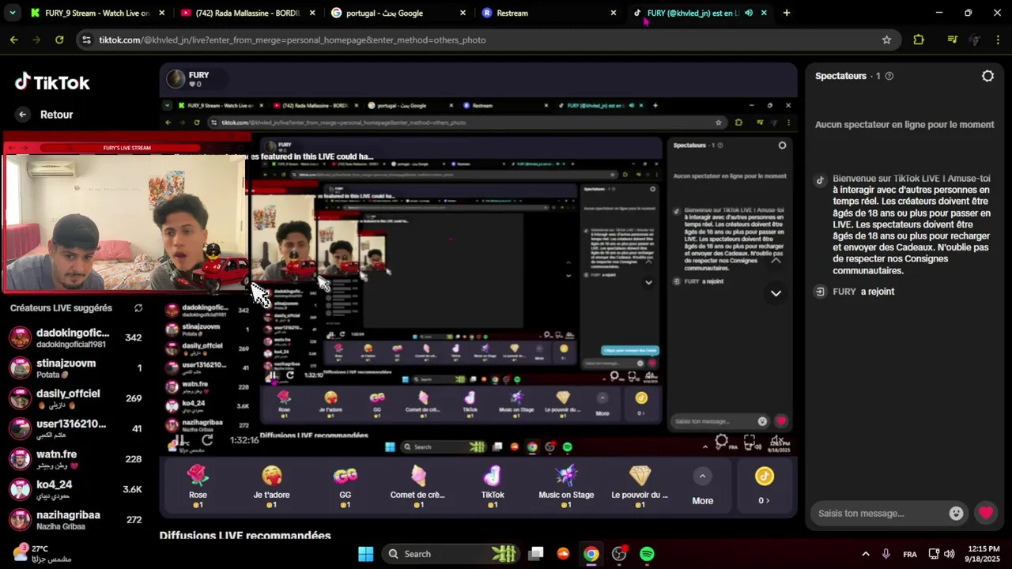The height and width of the screenshot is (569, 1012).
Task: Open live player settings gear
Action: tap(722, 441)
